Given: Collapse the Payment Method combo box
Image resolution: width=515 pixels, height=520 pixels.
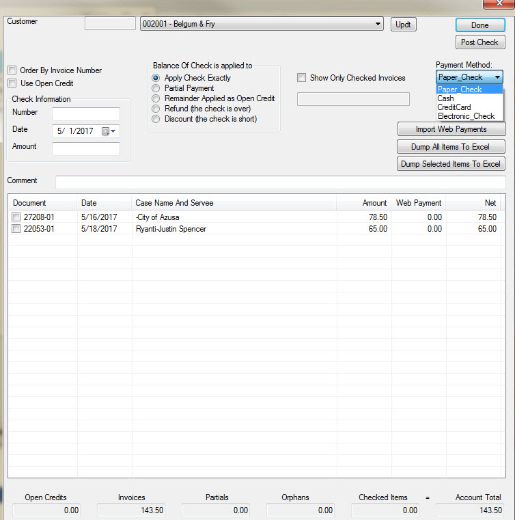Looking at the screenshot, I should (497, 77).
